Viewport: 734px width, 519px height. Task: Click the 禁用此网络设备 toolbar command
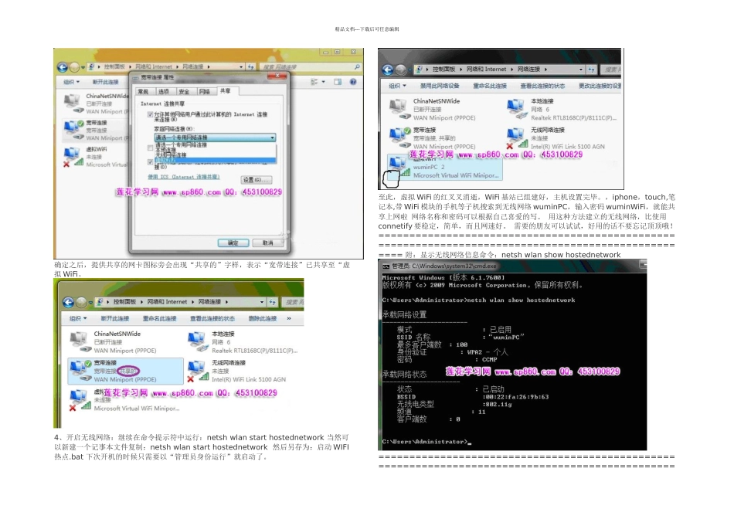point(440,86)
